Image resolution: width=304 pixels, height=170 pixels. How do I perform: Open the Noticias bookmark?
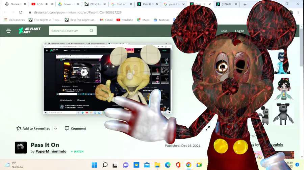tap(161, 20)
